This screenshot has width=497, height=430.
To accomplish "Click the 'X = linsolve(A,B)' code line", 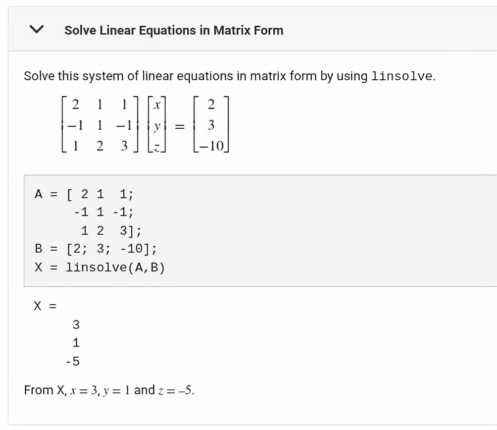I will click(x=100, y=268).
